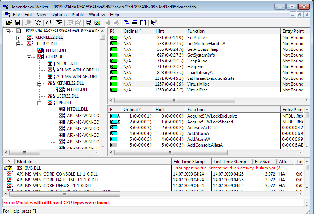Click grey C icon beside AddConsoleAliasA
The width and height of the screenshot is (314, 214).
114,145
